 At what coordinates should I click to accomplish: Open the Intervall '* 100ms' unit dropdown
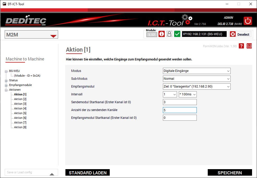[x=188, y=94]
